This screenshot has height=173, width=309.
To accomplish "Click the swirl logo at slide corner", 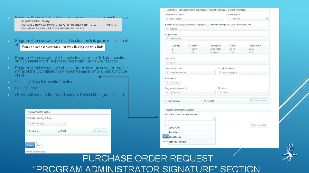I will coord(290,153).
